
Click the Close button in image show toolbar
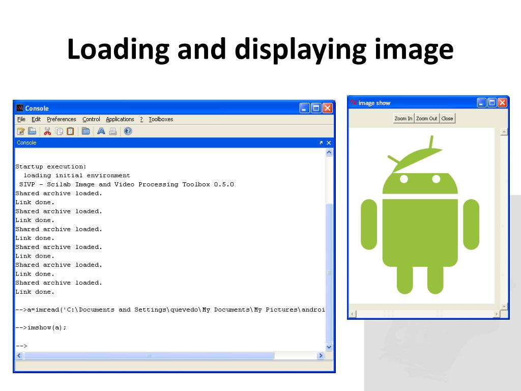pyautogui.click(x=447, y=118)
